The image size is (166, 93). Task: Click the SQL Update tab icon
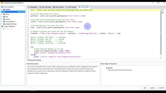(x=54, y=7)
